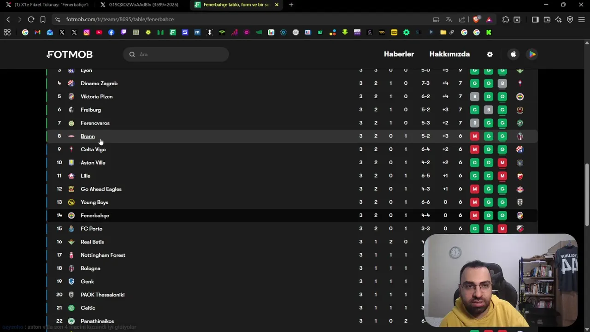Open the Brave Wallet icon
Screen dimensions: 590x332
pos(547,19)
